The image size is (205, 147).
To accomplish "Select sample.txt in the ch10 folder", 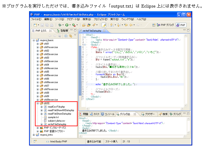I will [53, 117].
